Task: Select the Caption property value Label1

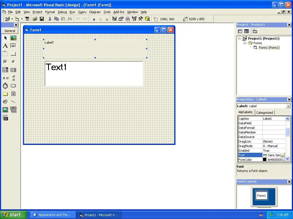Action: pos(274,119)
